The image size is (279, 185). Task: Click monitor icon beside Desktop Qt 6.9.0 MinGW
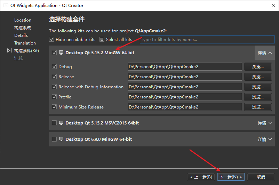(61, 139)
